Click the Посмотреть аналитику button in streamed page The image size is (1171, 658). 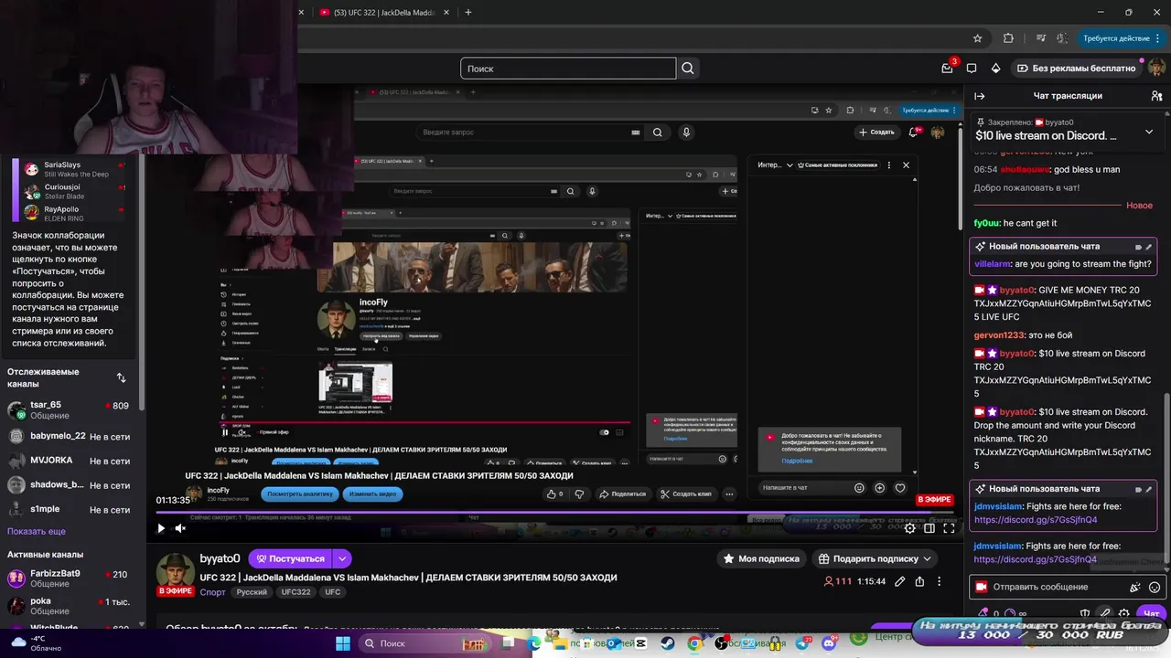pyautogui.click(x=299, y=494)
